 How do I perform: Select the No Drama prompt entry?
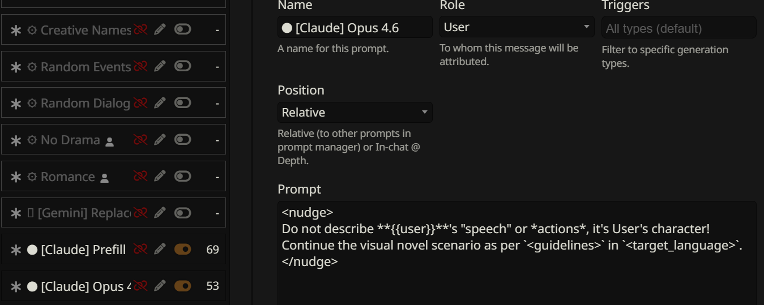[x=70, y=140]
